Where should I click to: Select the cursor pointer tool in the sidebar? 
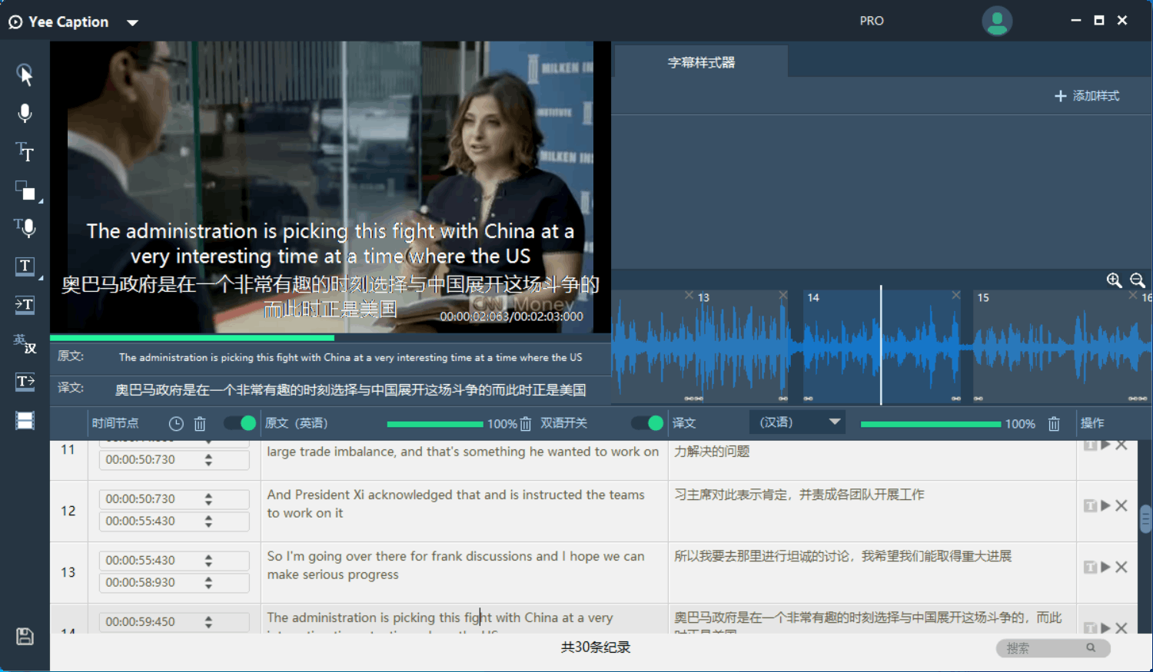click(x=25, y=74)
